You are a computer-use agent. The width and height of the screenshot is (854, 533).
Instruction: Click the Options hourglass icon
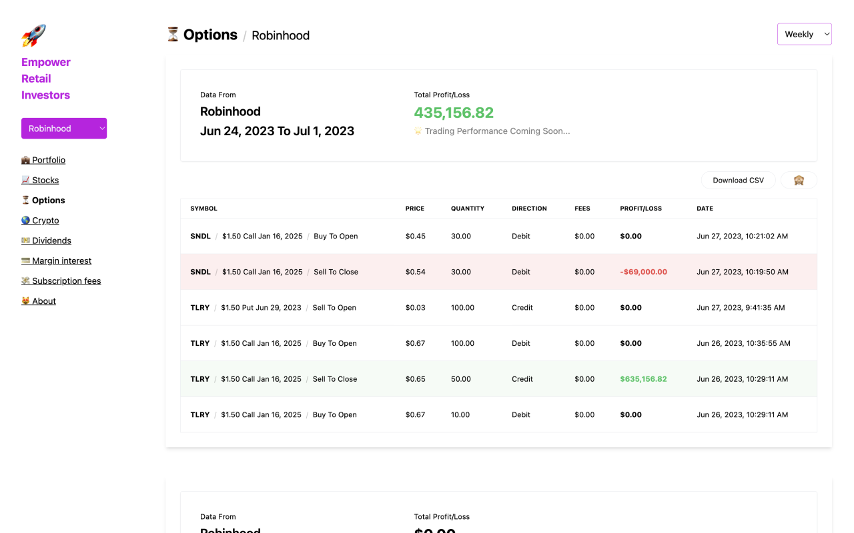coord(25,200)
